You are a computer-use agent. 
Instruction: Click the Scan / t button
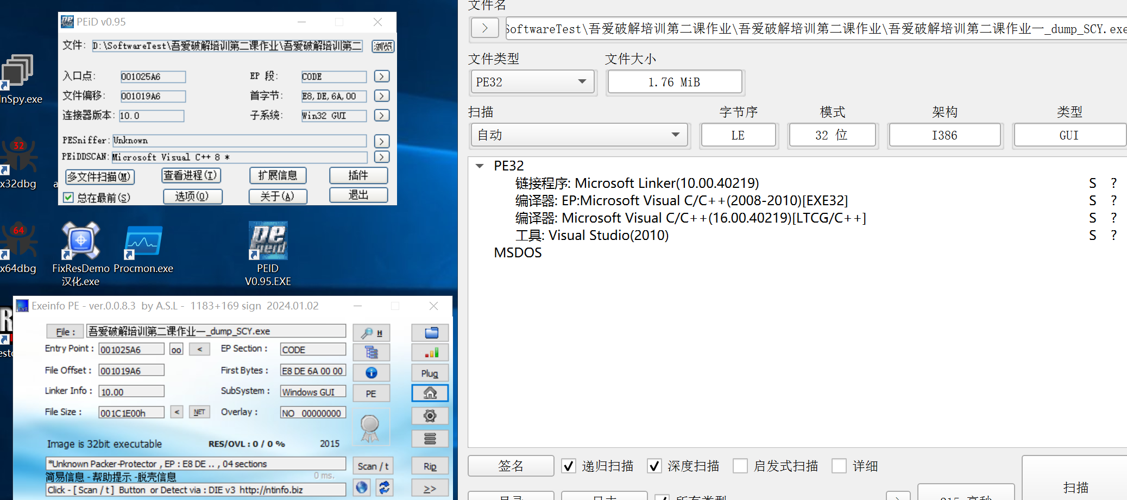(x=373, y=466)
